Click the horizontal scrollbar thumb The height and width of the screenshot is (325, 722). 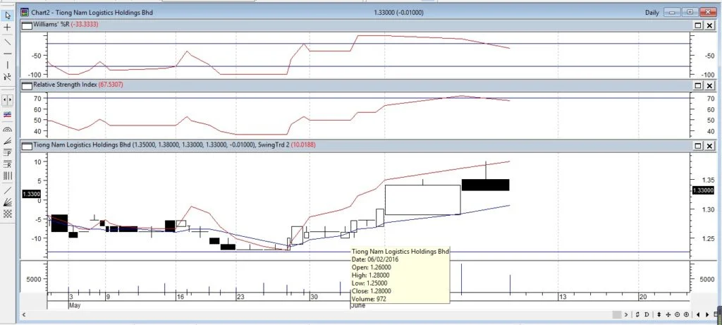tap(616, 314)
